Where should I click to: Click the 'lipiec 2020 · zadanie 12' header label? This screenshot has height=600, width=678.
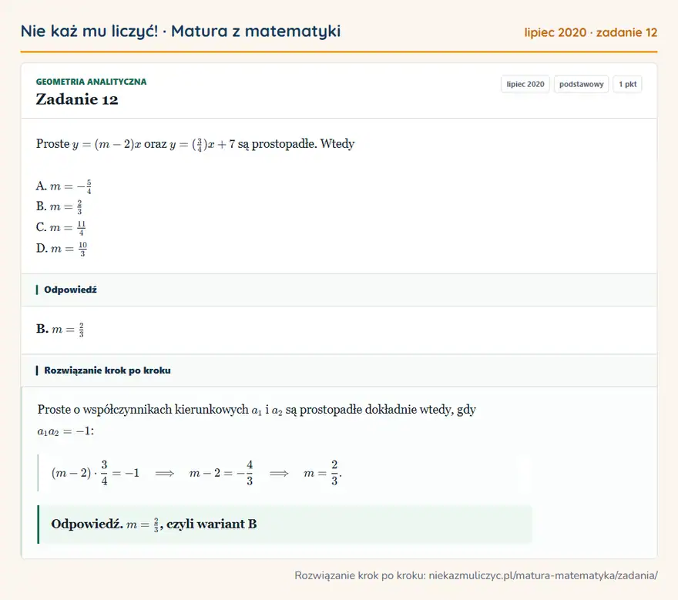[591, 32]
